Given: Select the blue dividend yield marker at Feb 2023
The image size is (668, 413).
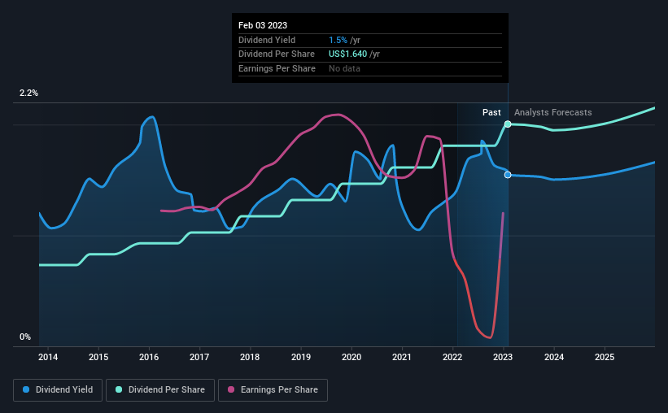Looking at the screenshot, I should pos(508,175).
